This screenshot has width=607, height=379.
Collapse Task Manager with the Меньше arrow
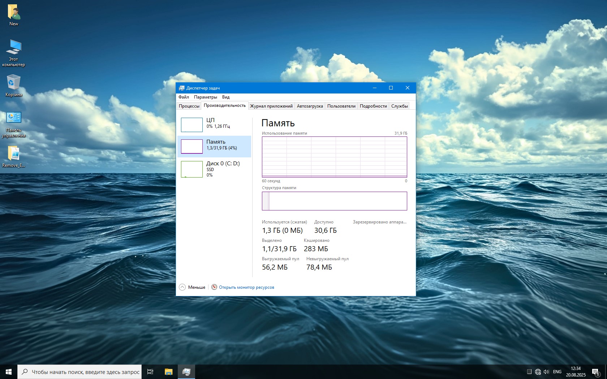[x=182, y=287]
